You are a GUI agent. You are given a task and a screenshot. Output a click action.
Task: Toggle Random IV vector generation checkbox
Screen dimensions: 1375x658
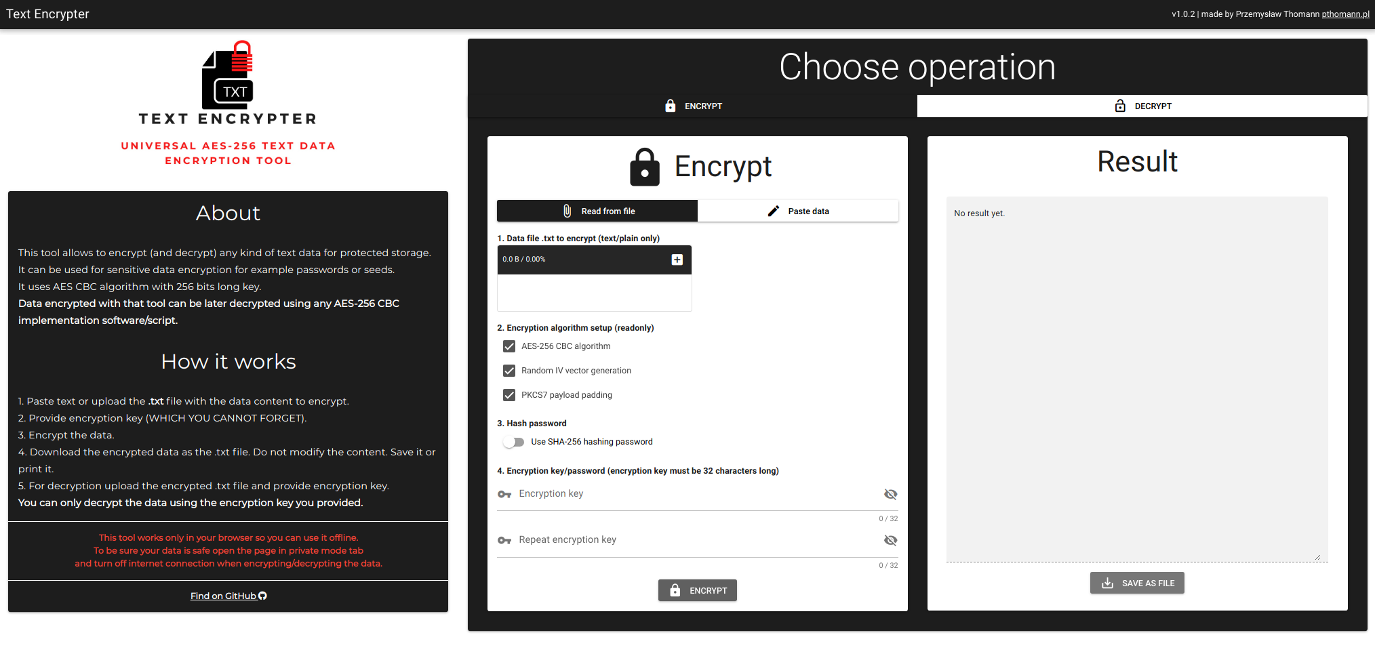pos(509,371)
